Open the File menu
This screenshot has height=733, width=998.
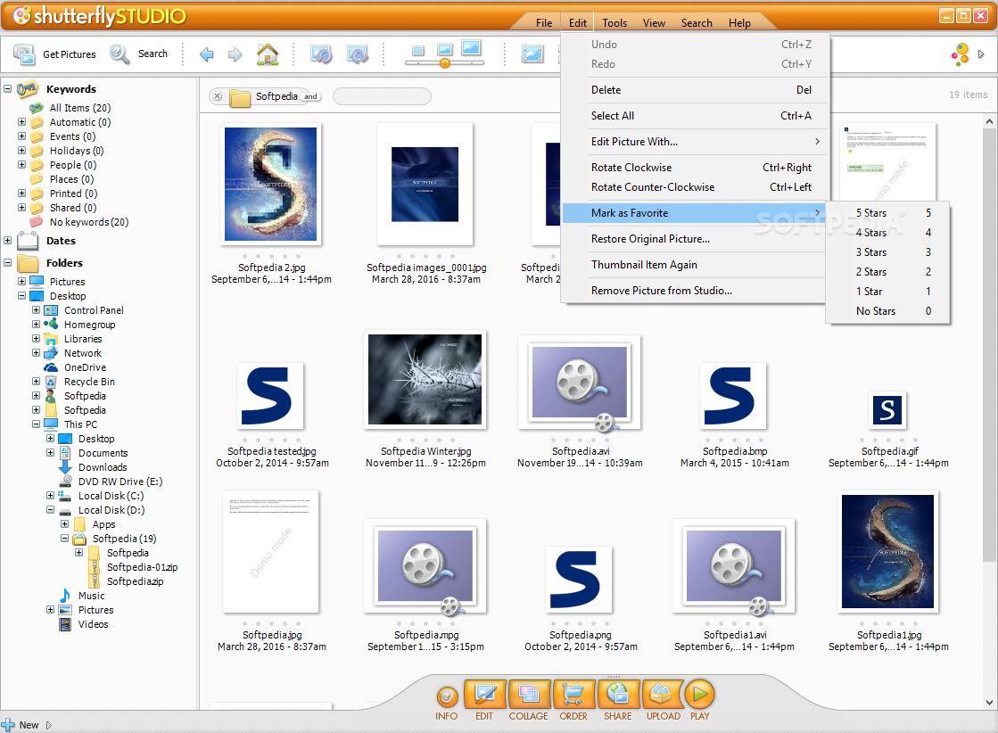point(544,23)
